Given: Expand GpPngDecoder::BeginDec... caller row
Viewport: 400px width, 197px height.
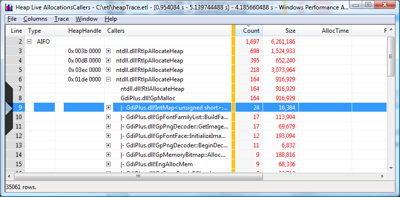Looking at the screenshot, I should tap(109, 145).
